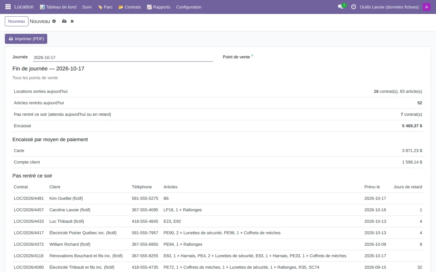The image size is (436, 272).
Task: Expand the Rapports menu
Action: coord(159,7)
